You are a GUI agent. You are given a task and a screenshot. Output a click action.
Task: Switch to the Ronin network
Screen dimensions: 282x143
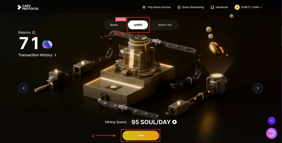114,25
